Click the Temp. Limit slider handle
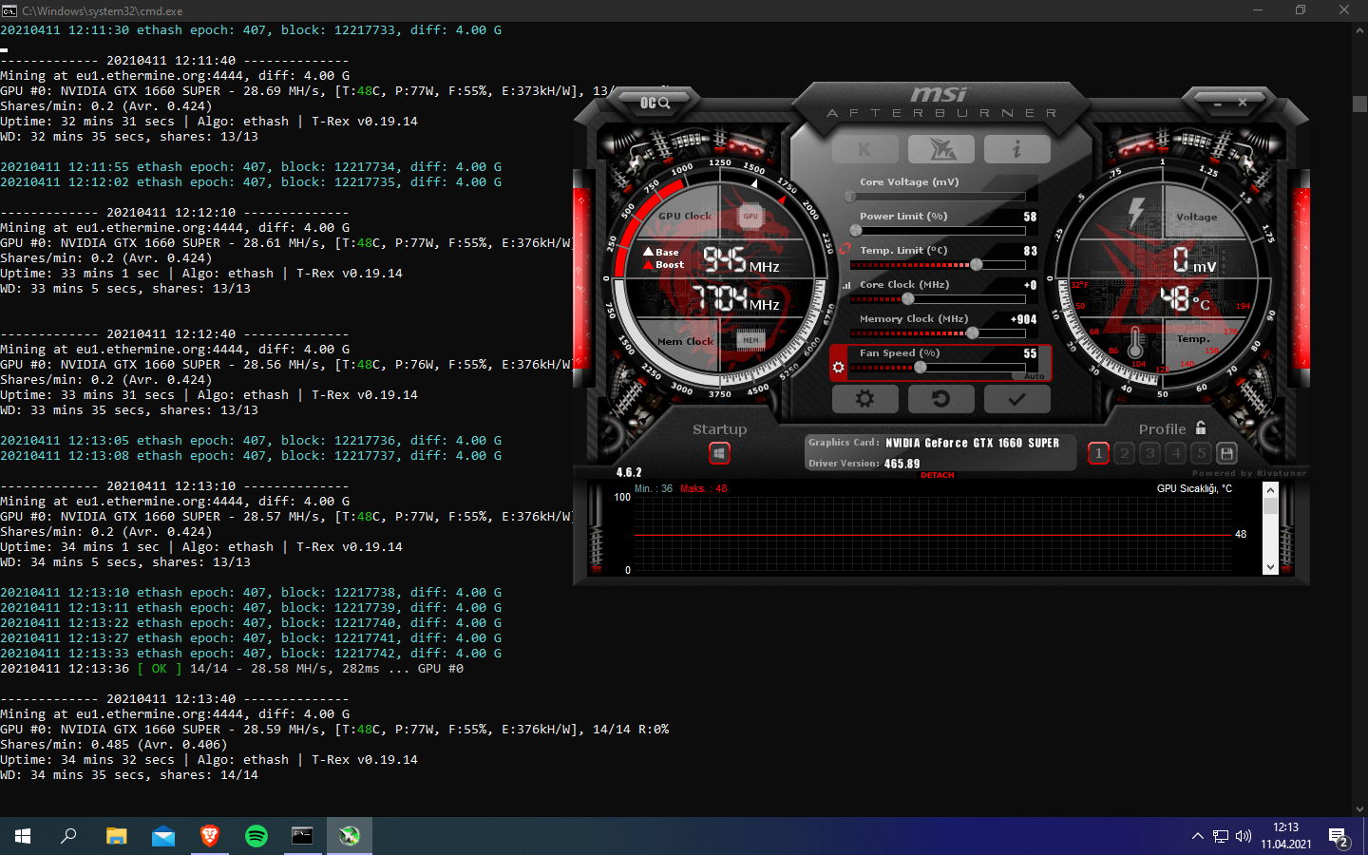 tap(976, 265)
